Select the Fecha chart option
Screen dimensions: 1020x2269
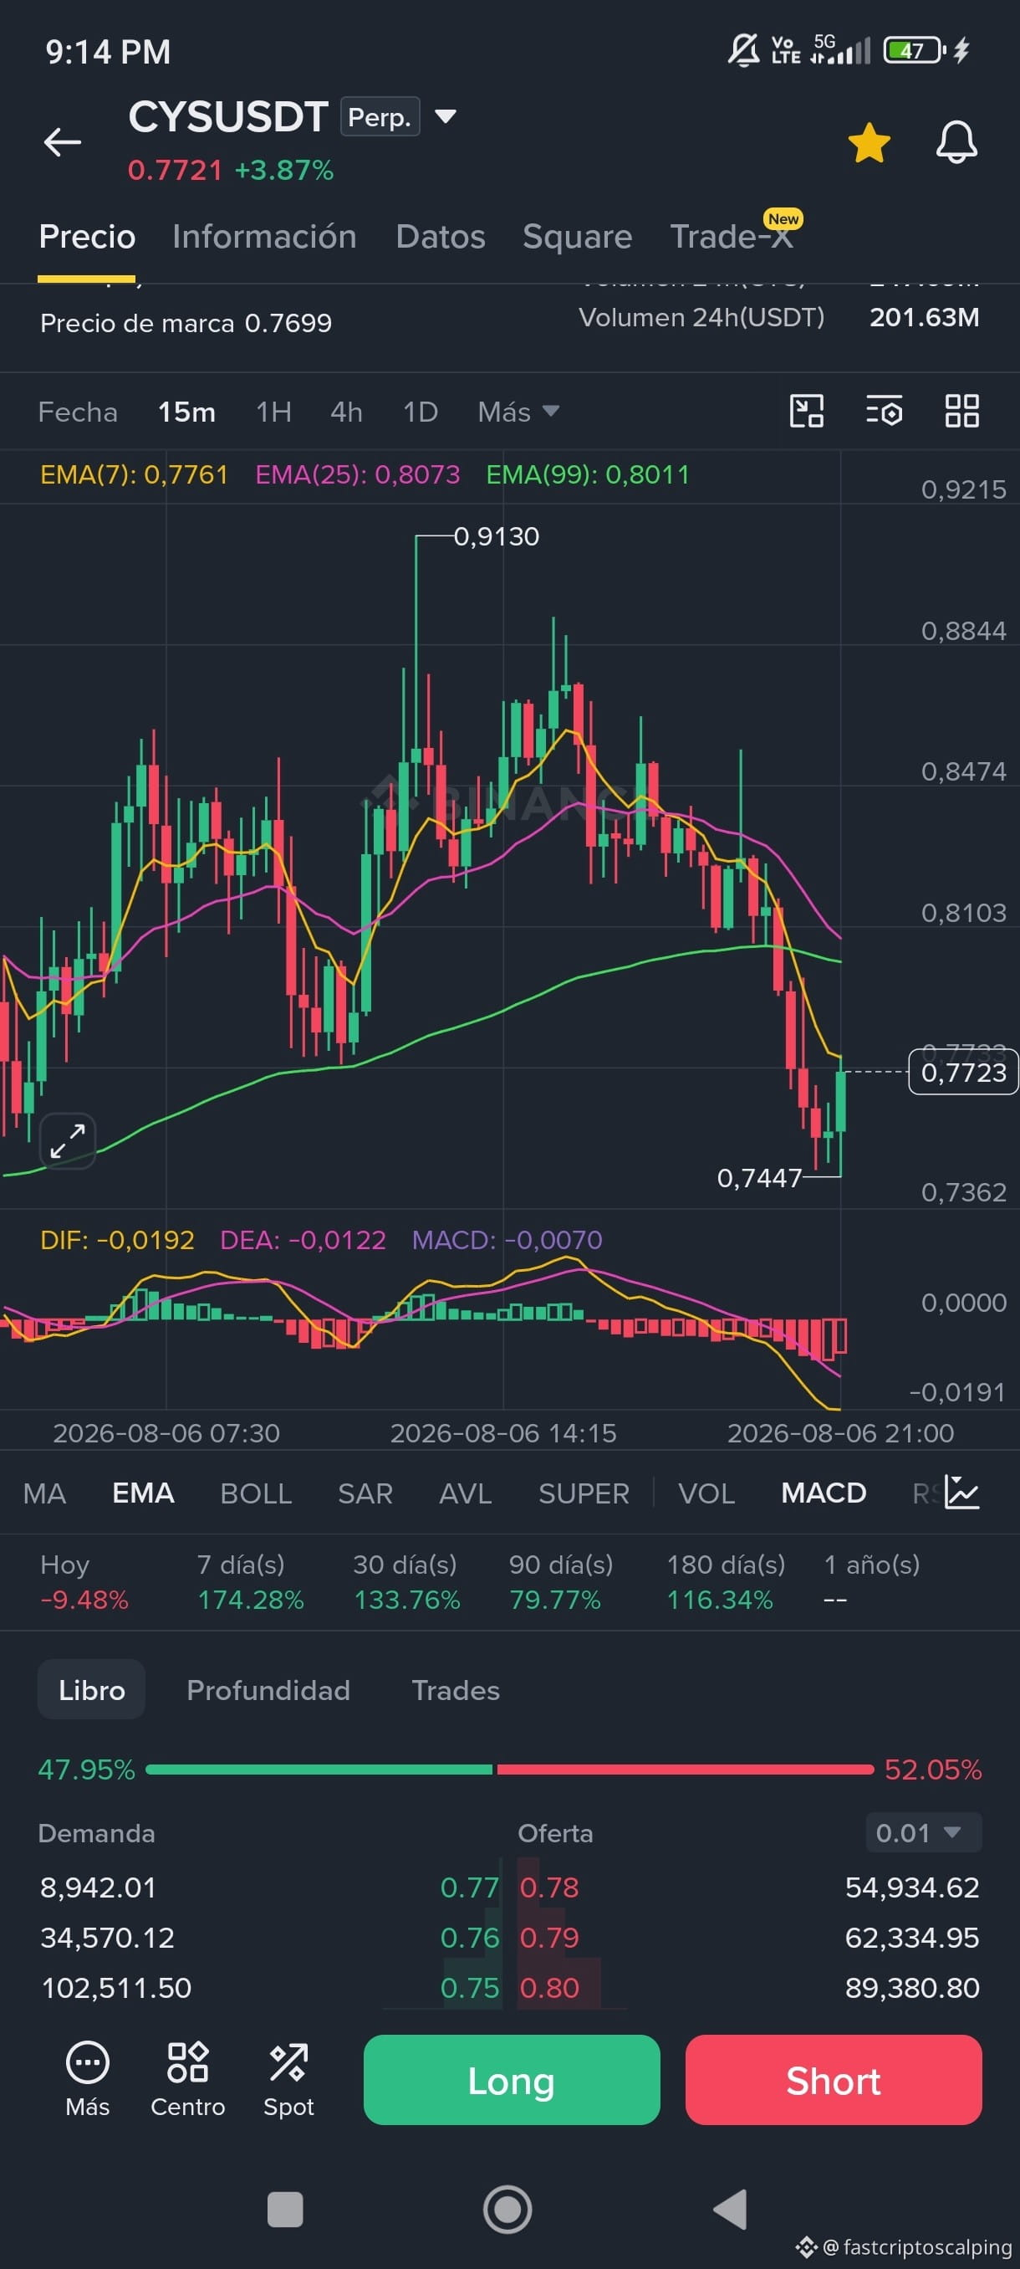tap(78, 412)
